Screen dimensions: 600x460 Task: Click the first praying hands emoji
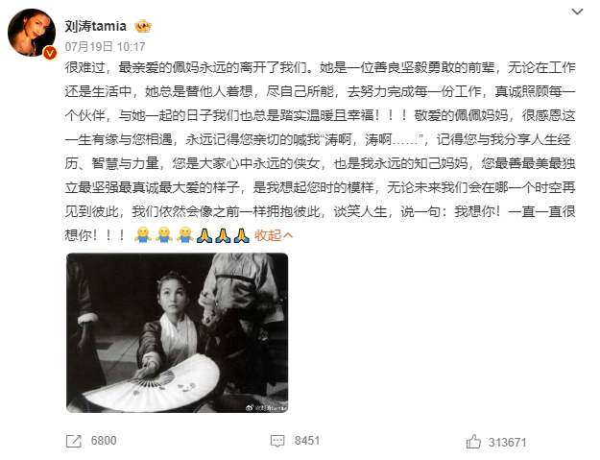(204, 235)
